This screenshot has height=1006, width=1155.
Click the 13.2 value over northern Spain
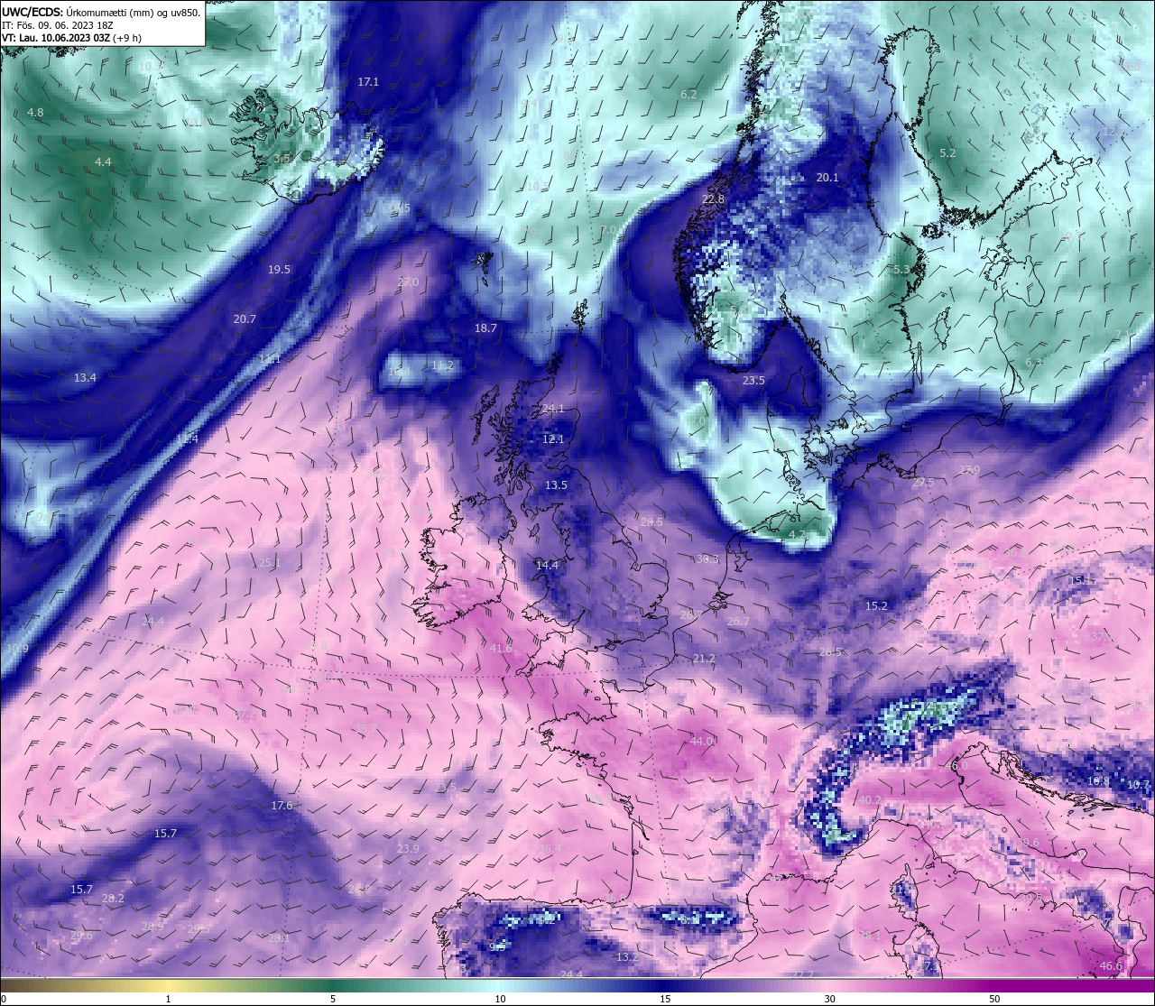point(626,956)
